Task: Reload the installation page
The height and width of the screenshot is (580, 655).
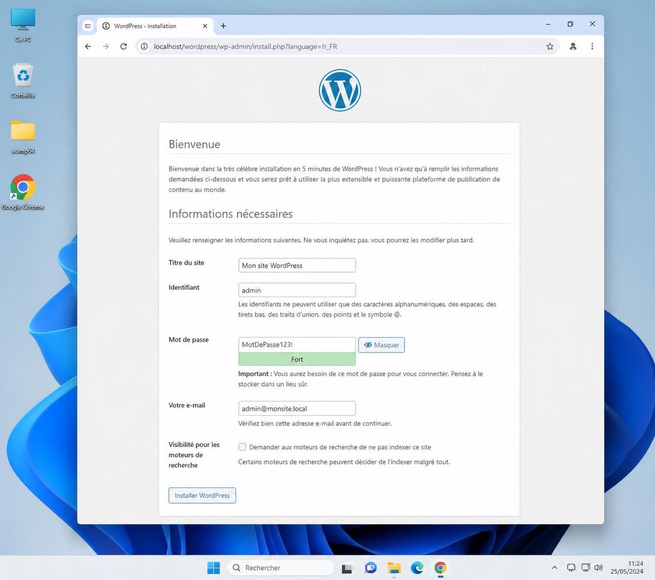Action: [x=123, y=46]
